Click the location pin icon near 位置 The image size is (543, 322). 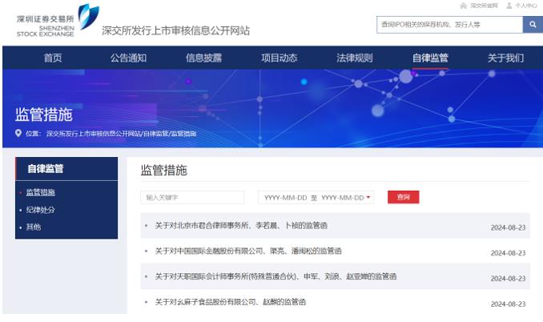coord(18,133)
